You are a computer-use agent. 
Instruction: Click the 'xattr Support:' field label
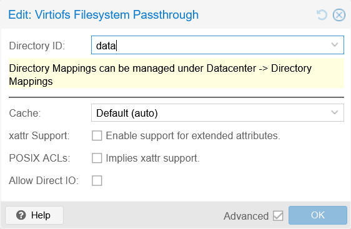tap(39, 136)
